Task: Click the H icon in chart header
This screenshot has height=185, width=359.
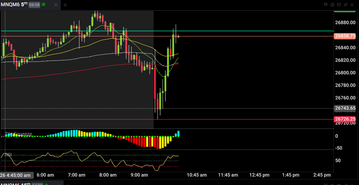Action: pyautogui.click(x=326, y=4)
